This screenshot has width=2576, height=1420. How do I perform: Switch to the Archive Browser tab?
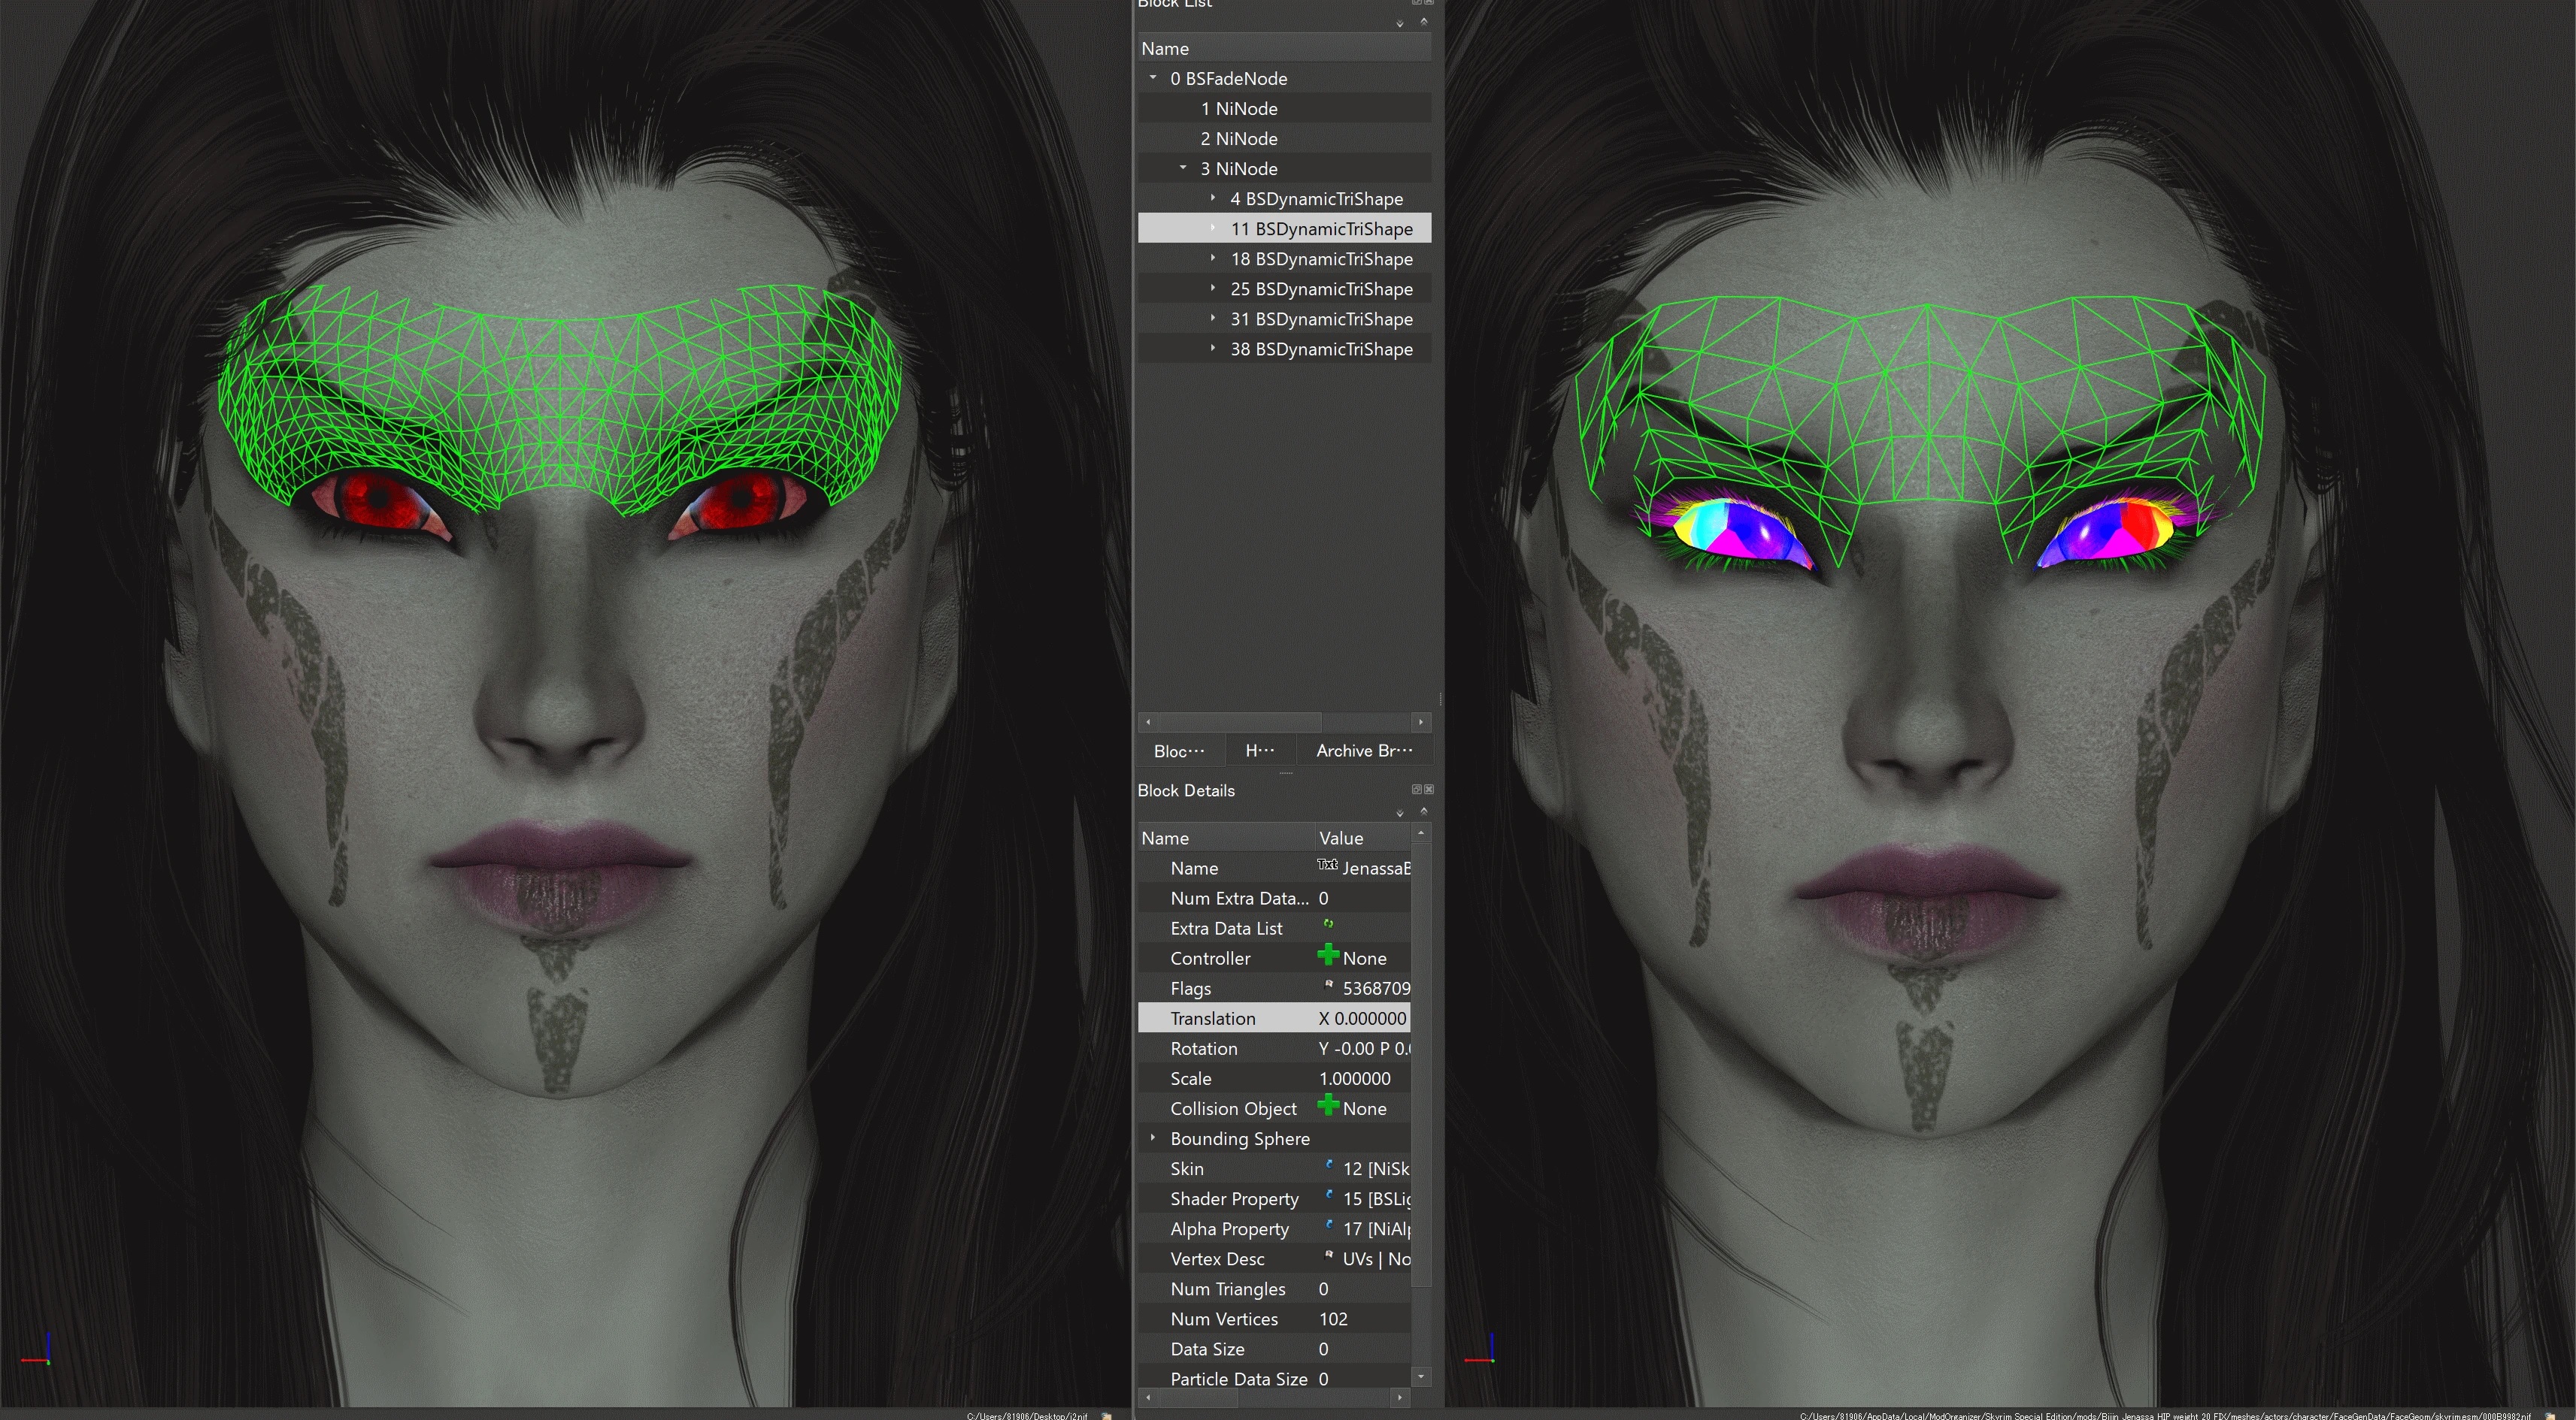pos(1364,751)
